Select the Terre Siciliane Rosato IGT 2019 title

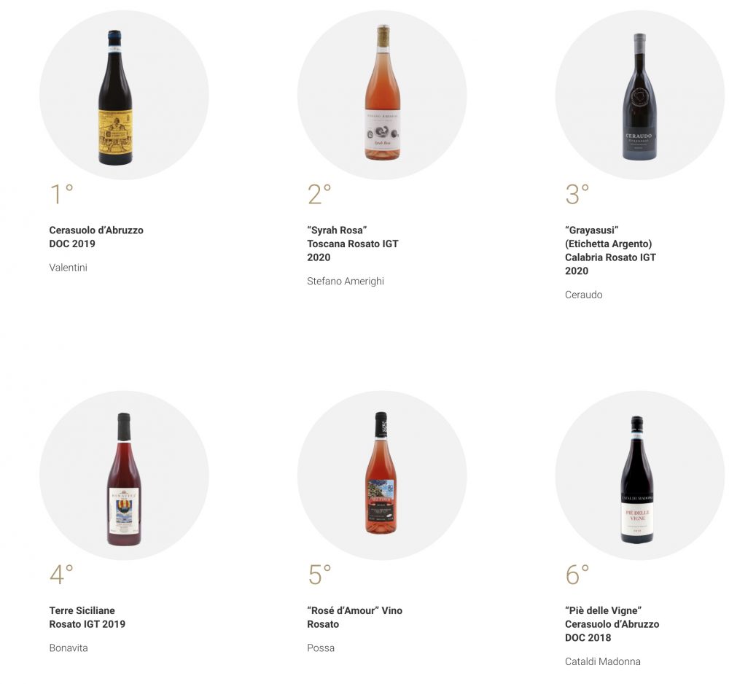[x=87, y=617]
